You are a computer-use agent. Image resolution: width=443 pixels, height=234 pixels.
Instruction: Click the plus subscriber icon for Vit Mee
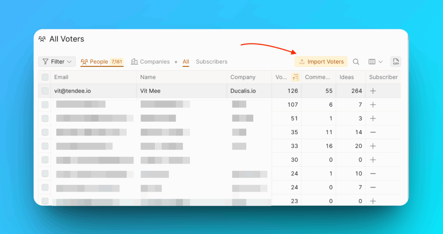coord(373,91)
